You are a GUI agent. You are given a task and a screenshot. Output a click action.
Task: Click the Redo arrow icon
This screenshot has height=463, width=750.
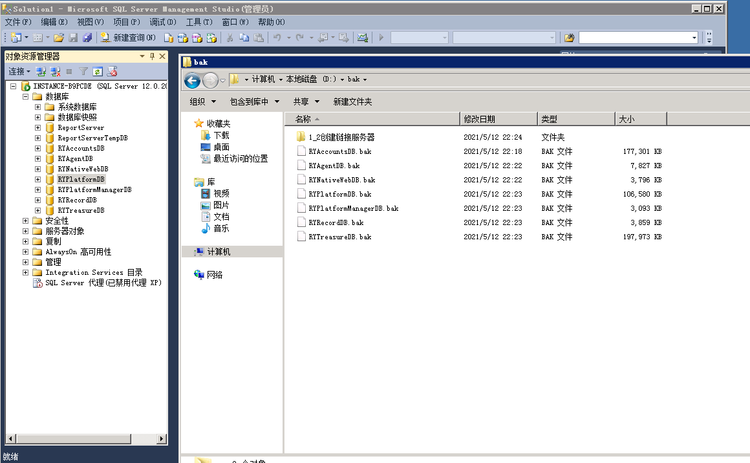coord(300,38)
